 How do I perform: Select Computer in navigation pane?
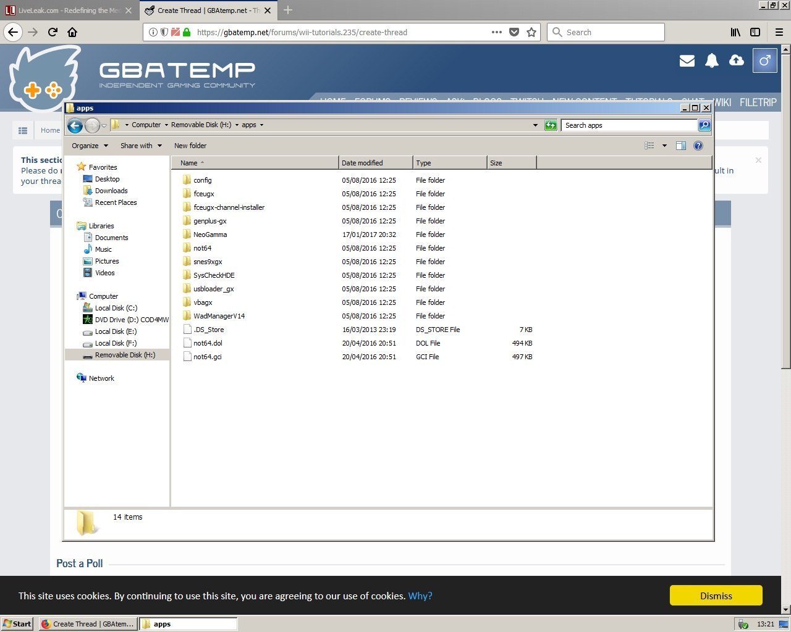(x=103, y=296)
